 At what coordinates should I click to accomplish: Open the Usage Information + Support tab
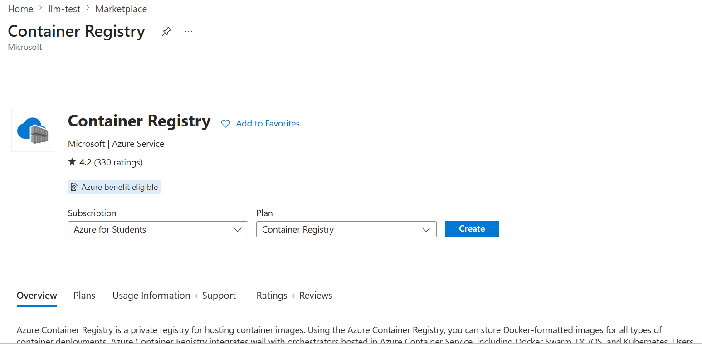[x=174, y=296]
